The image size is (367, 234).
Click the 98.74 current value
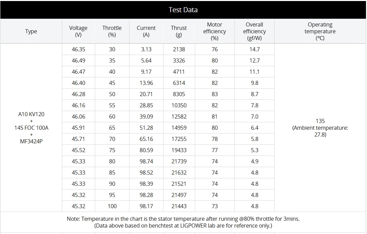[x=146, y=161]
